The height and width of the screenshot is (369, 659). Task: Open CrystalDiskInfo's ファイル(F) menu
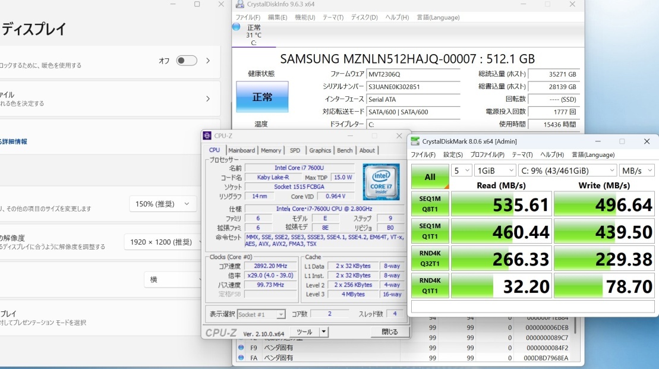248,17
